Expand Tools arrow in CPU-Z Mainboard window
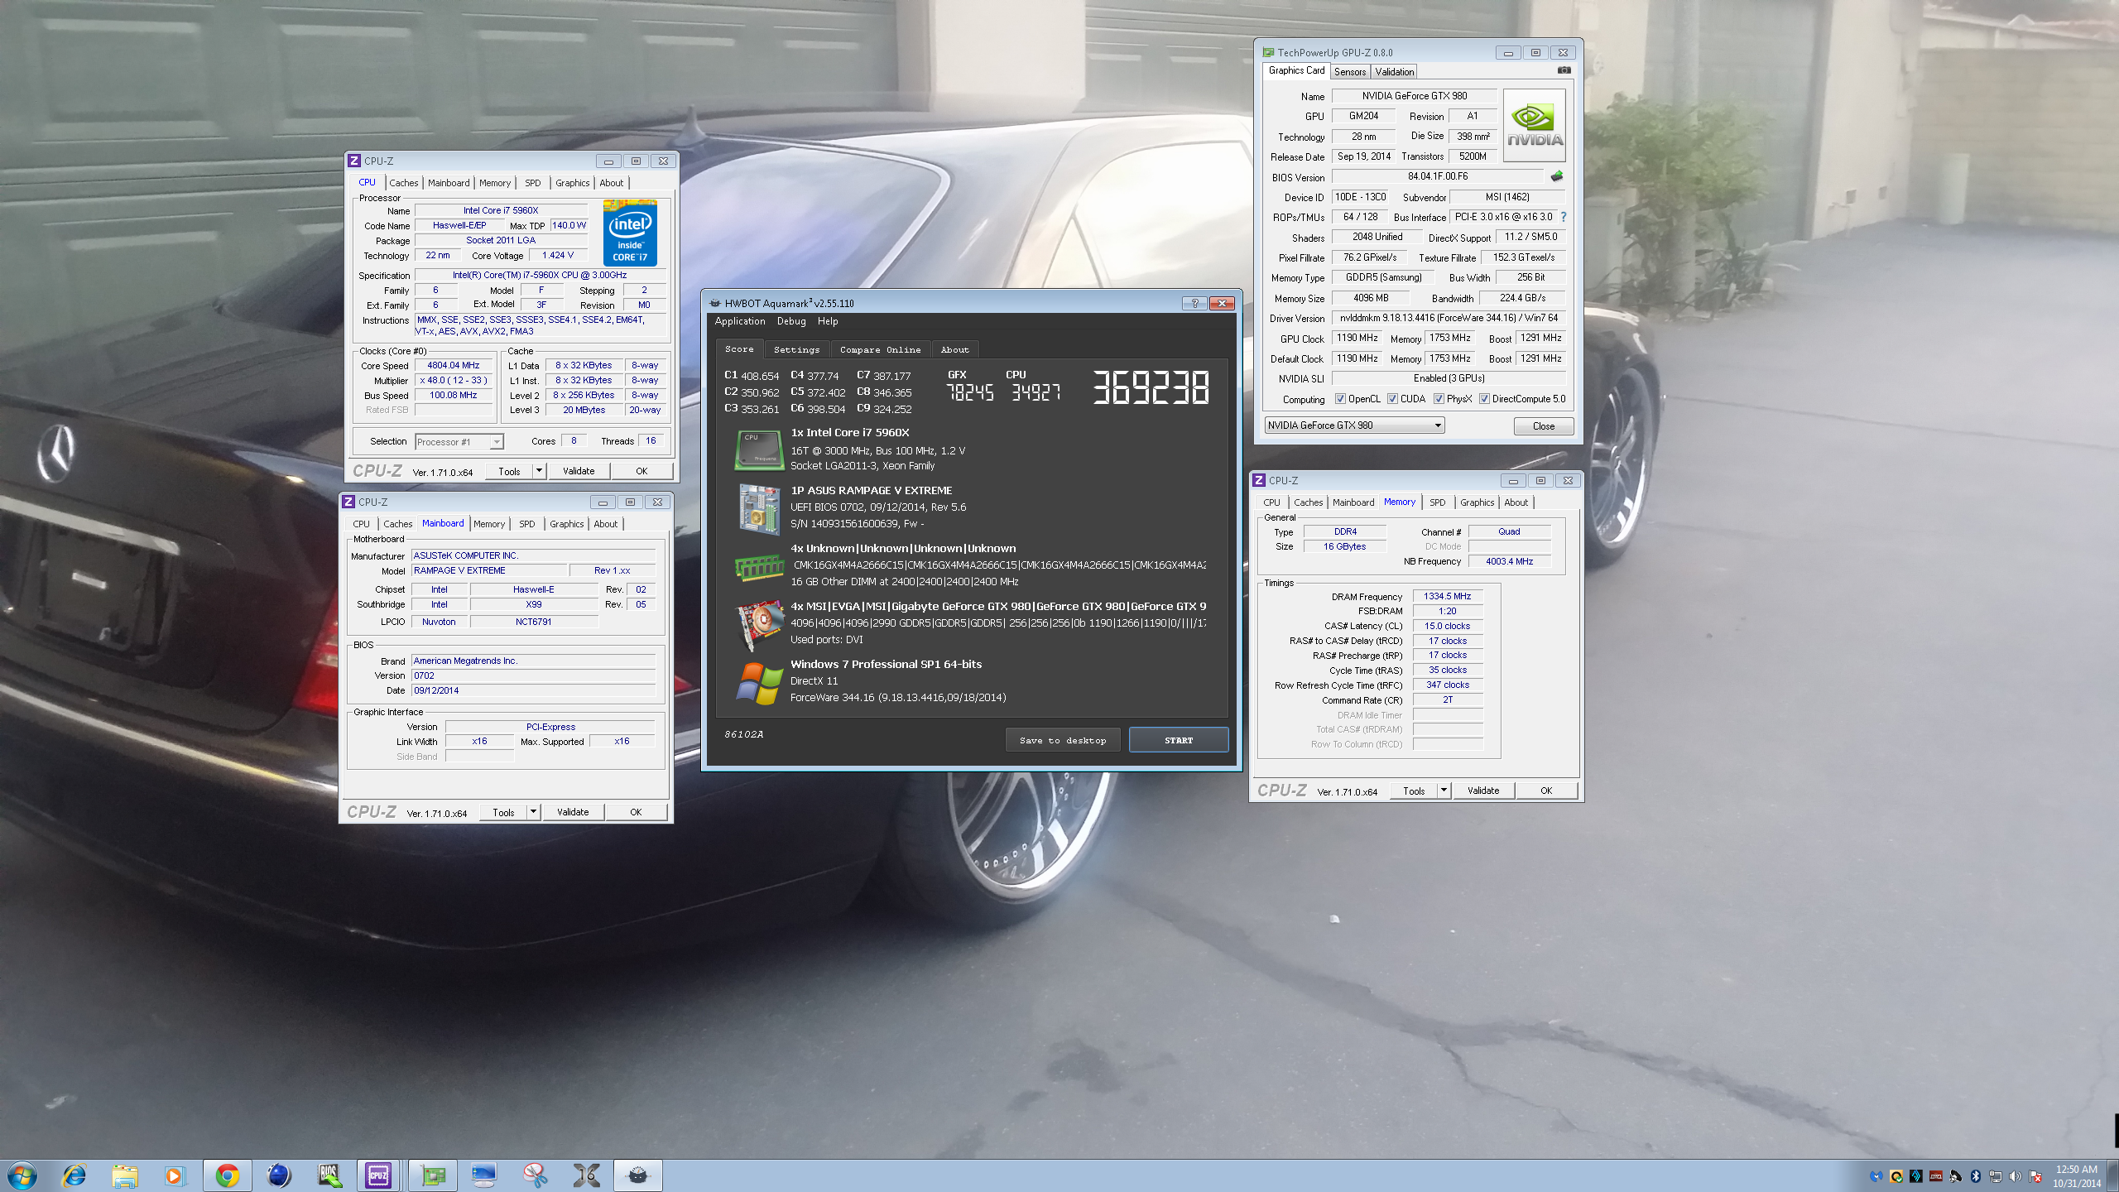The image size is (2119, 1192). [534, 812]
